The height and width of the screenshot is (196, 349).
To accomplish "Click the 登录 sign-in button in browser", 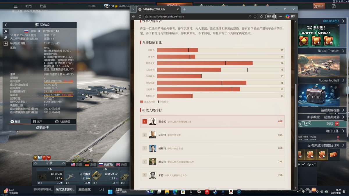I will tap(271, 17).
